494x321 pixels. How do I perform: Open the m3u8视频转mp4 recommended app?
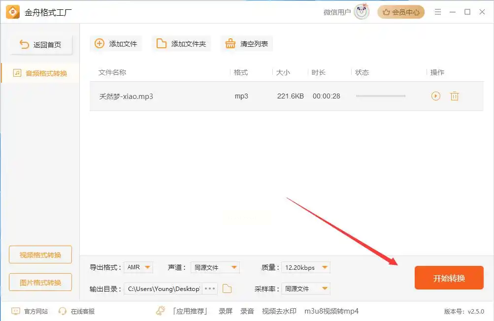tap(331, 311)
